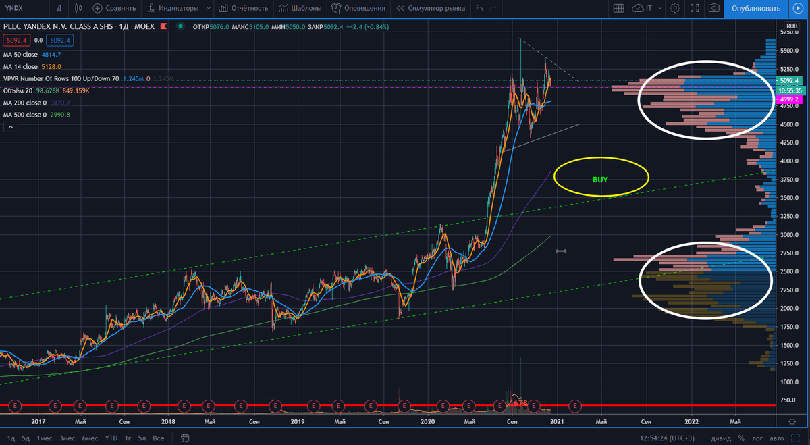This screenshot has height=445, width=810.
Task: Create an alert via Оповещения
Action: pos(359,9)
